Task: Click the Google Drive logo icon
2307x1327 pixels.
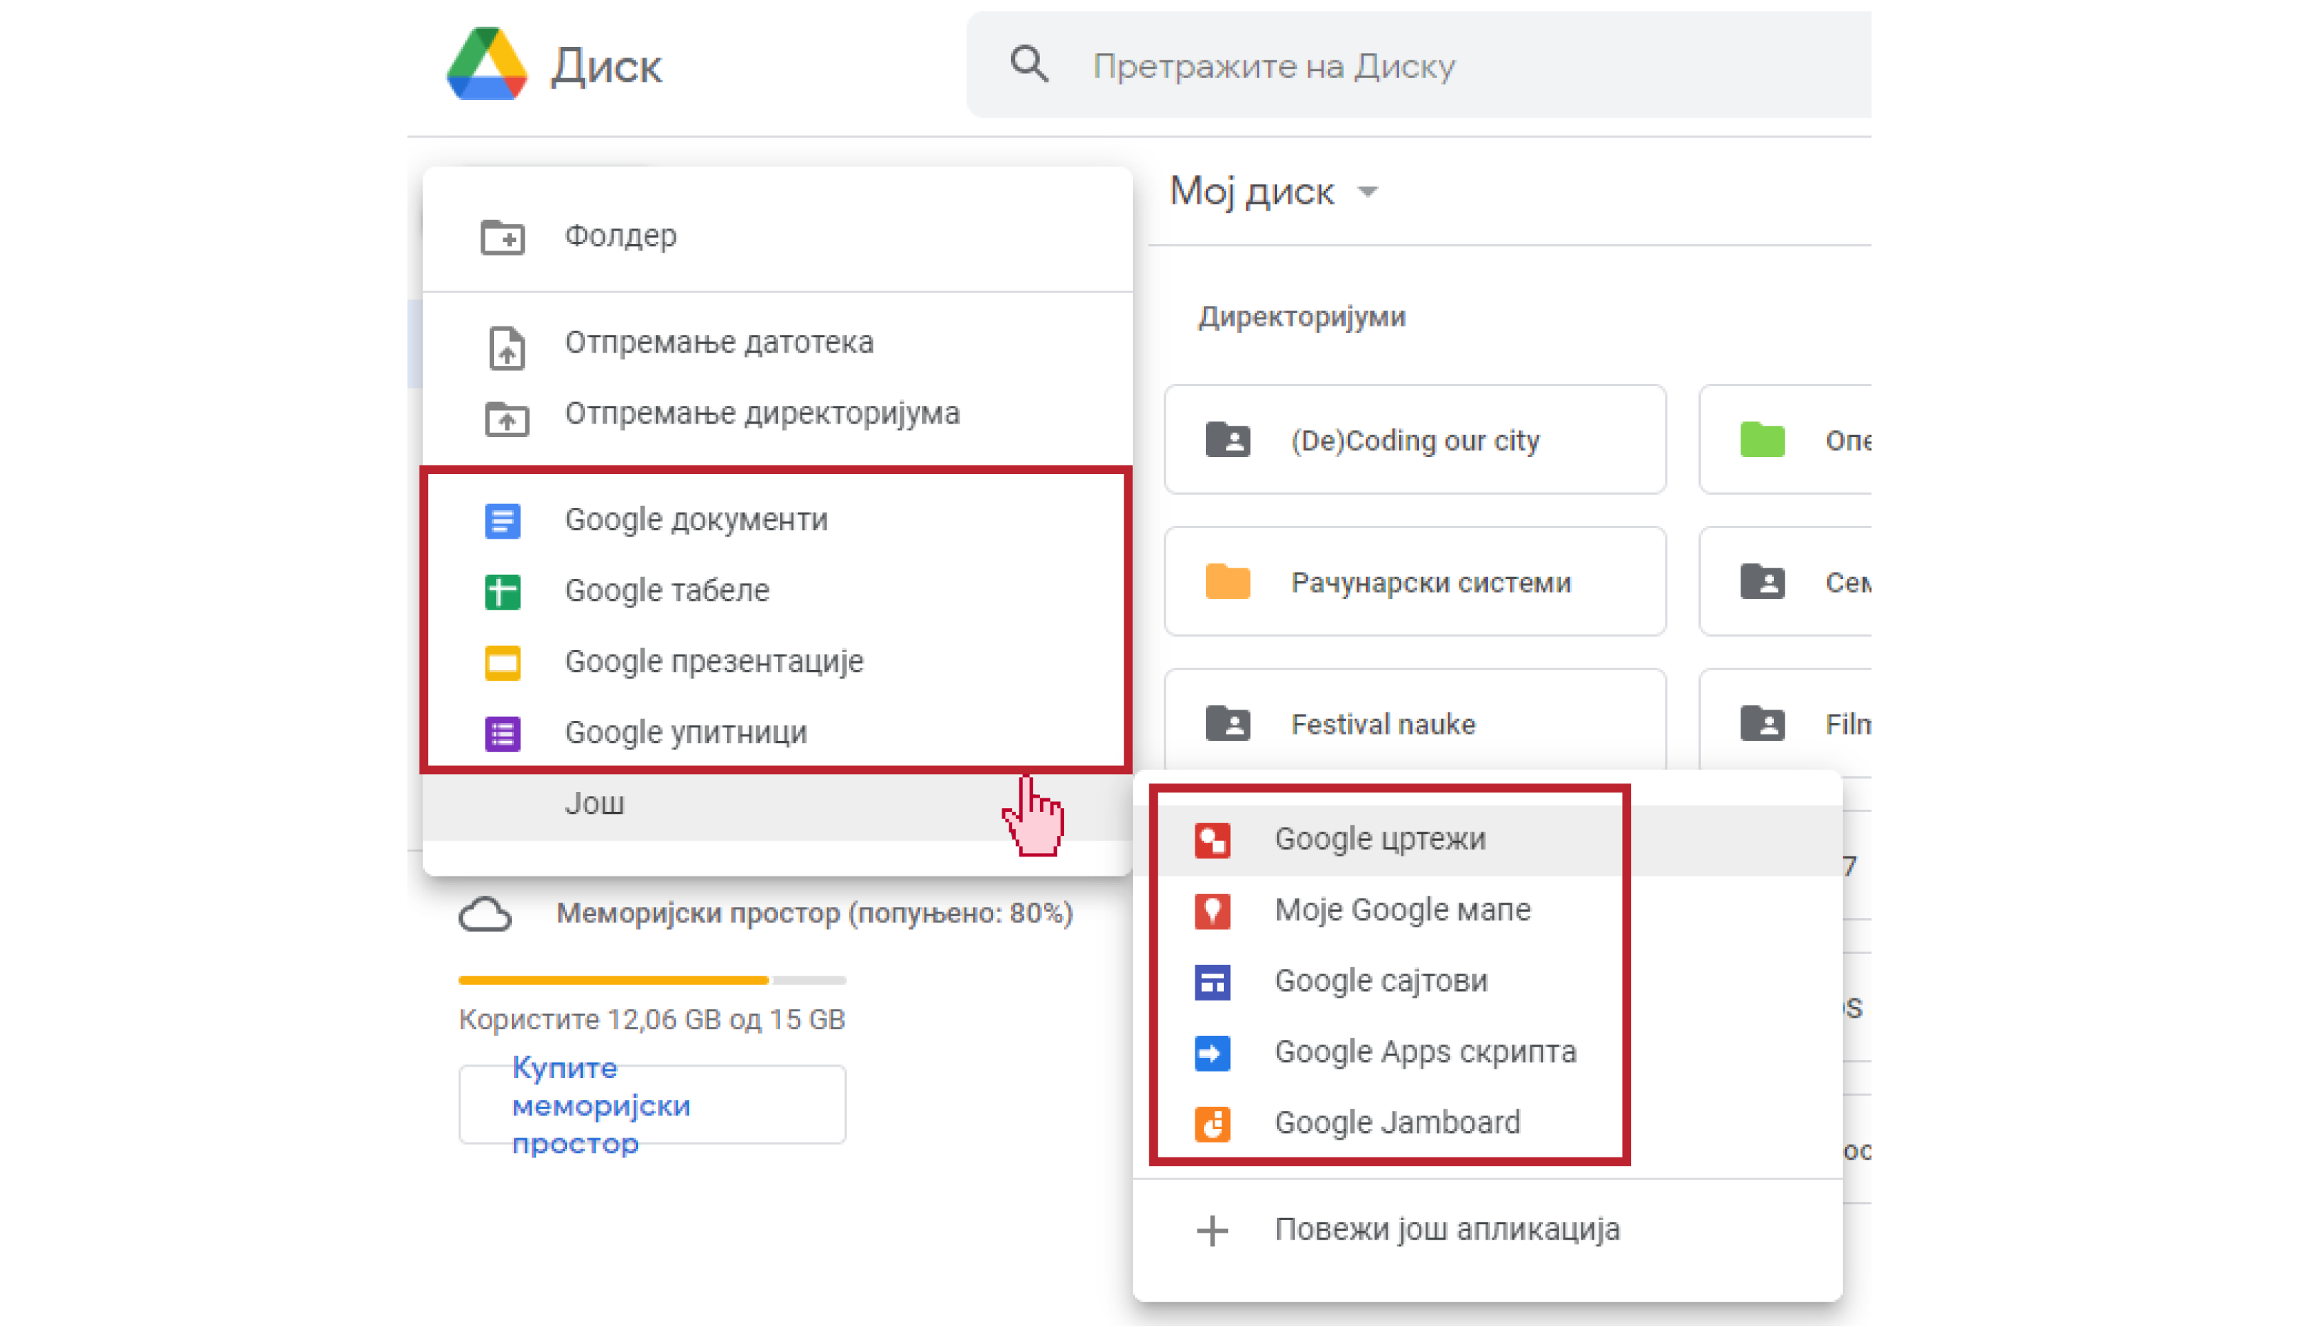Action: pyautogui.click(x=487, y=64)
